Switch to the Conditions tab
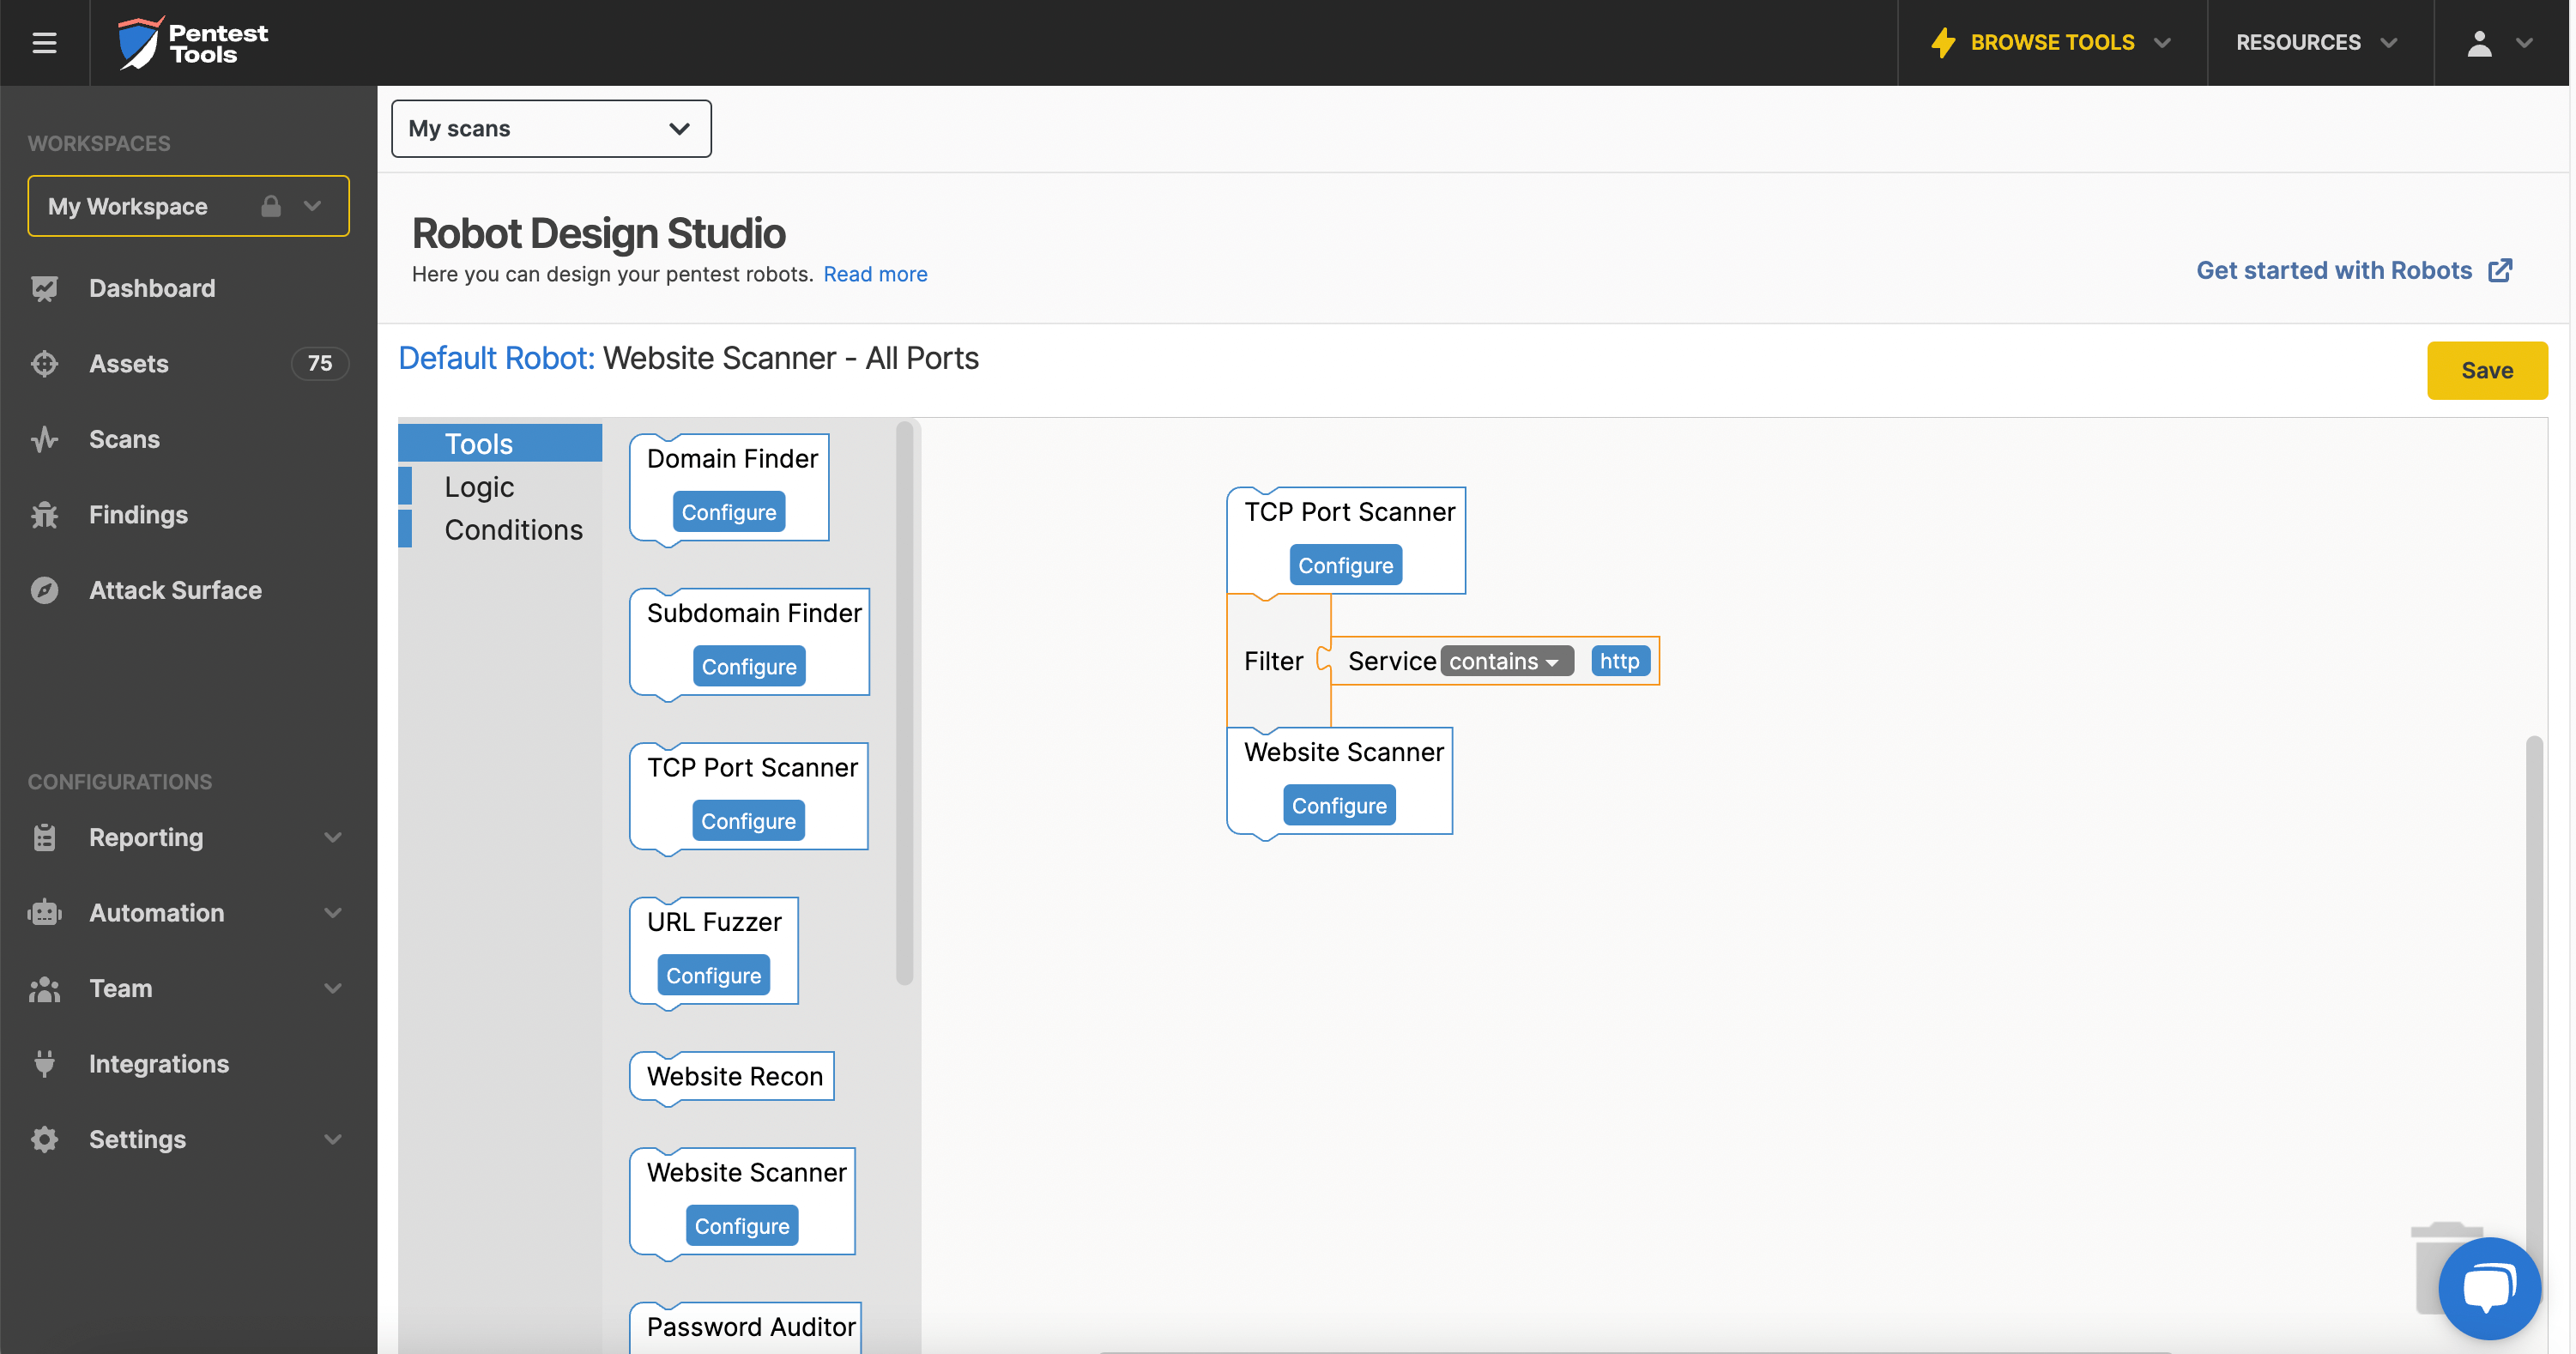Screen dimensions: 2576x1354 tap(513, 529)
